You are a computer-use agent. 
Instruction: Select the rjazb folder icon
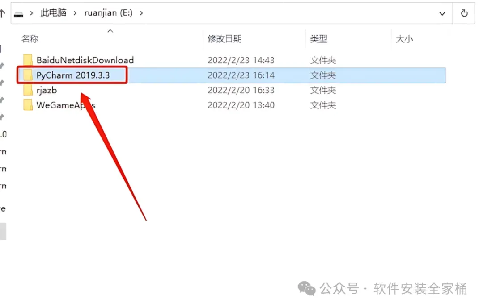click(x=28, y=90)
